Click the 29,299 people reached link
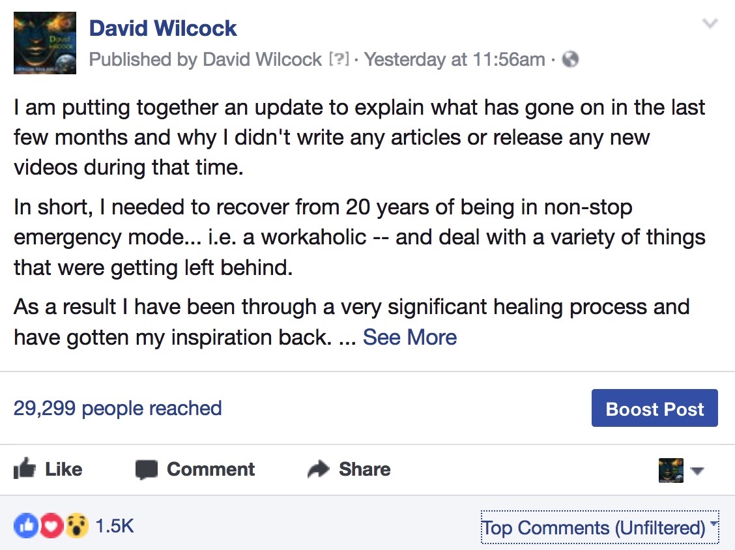 (117, 409)
